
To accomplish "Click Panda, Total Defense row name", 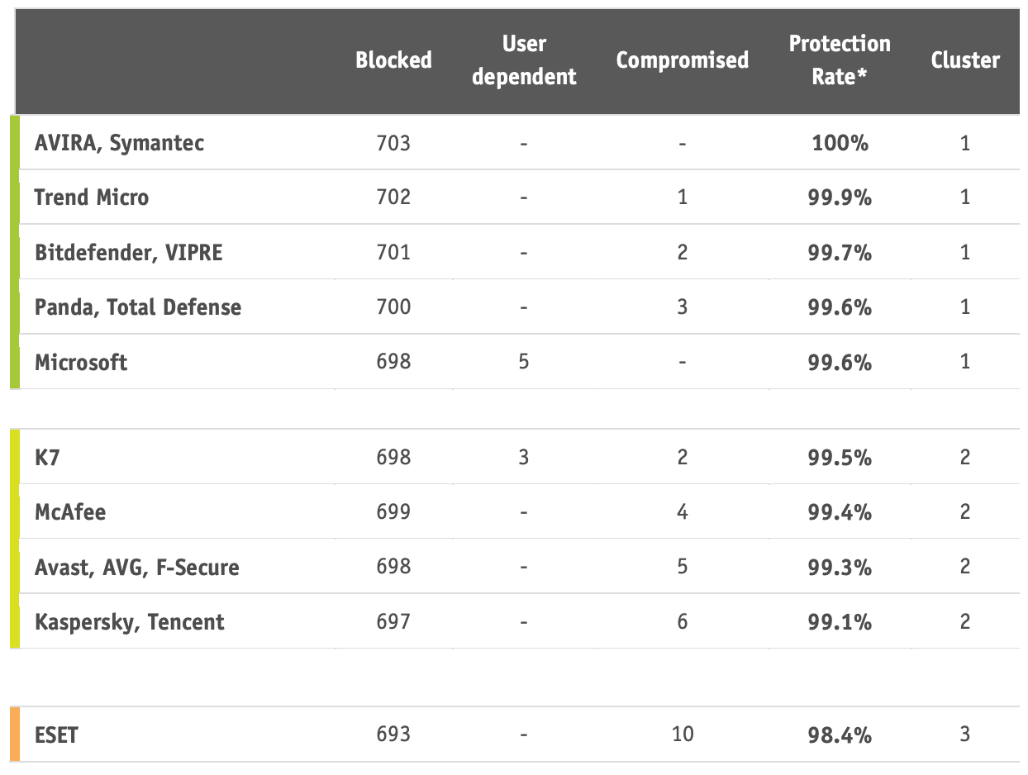I will [x=138, y=307].
